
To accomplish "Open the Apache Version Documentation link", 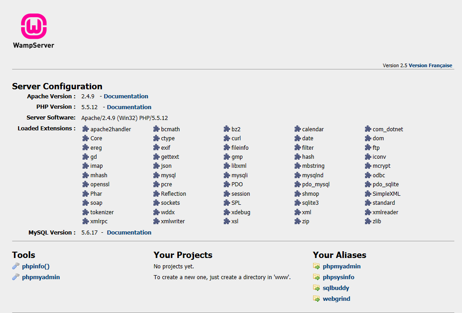I will [126, 96].
